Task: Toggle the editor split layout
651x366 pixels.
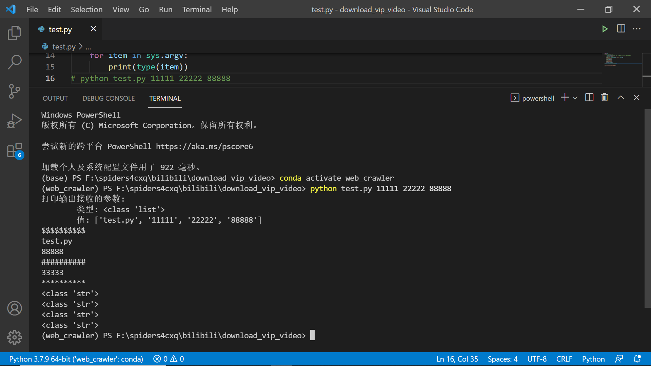Action: click(x=621, y=29)
